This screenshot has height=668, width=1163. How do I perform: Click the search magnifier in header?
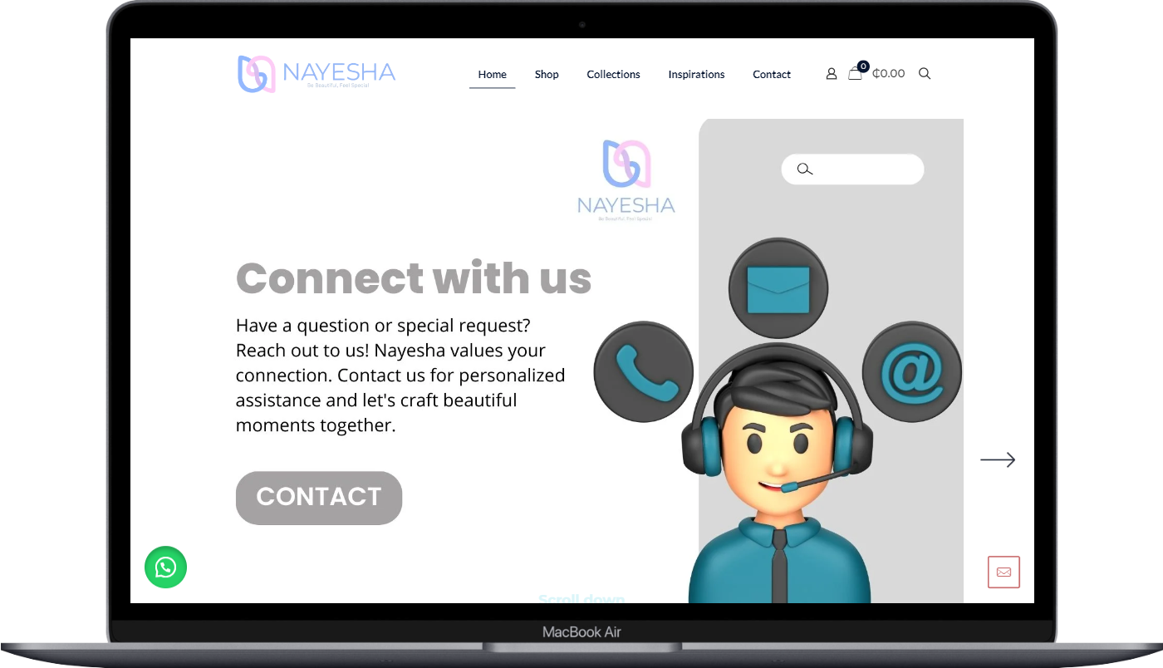pyautogui.click(x=925, y=74)
